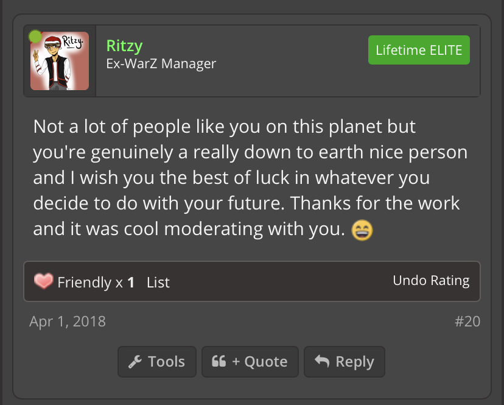Undo Rating on this post

[x=431, y=281]
